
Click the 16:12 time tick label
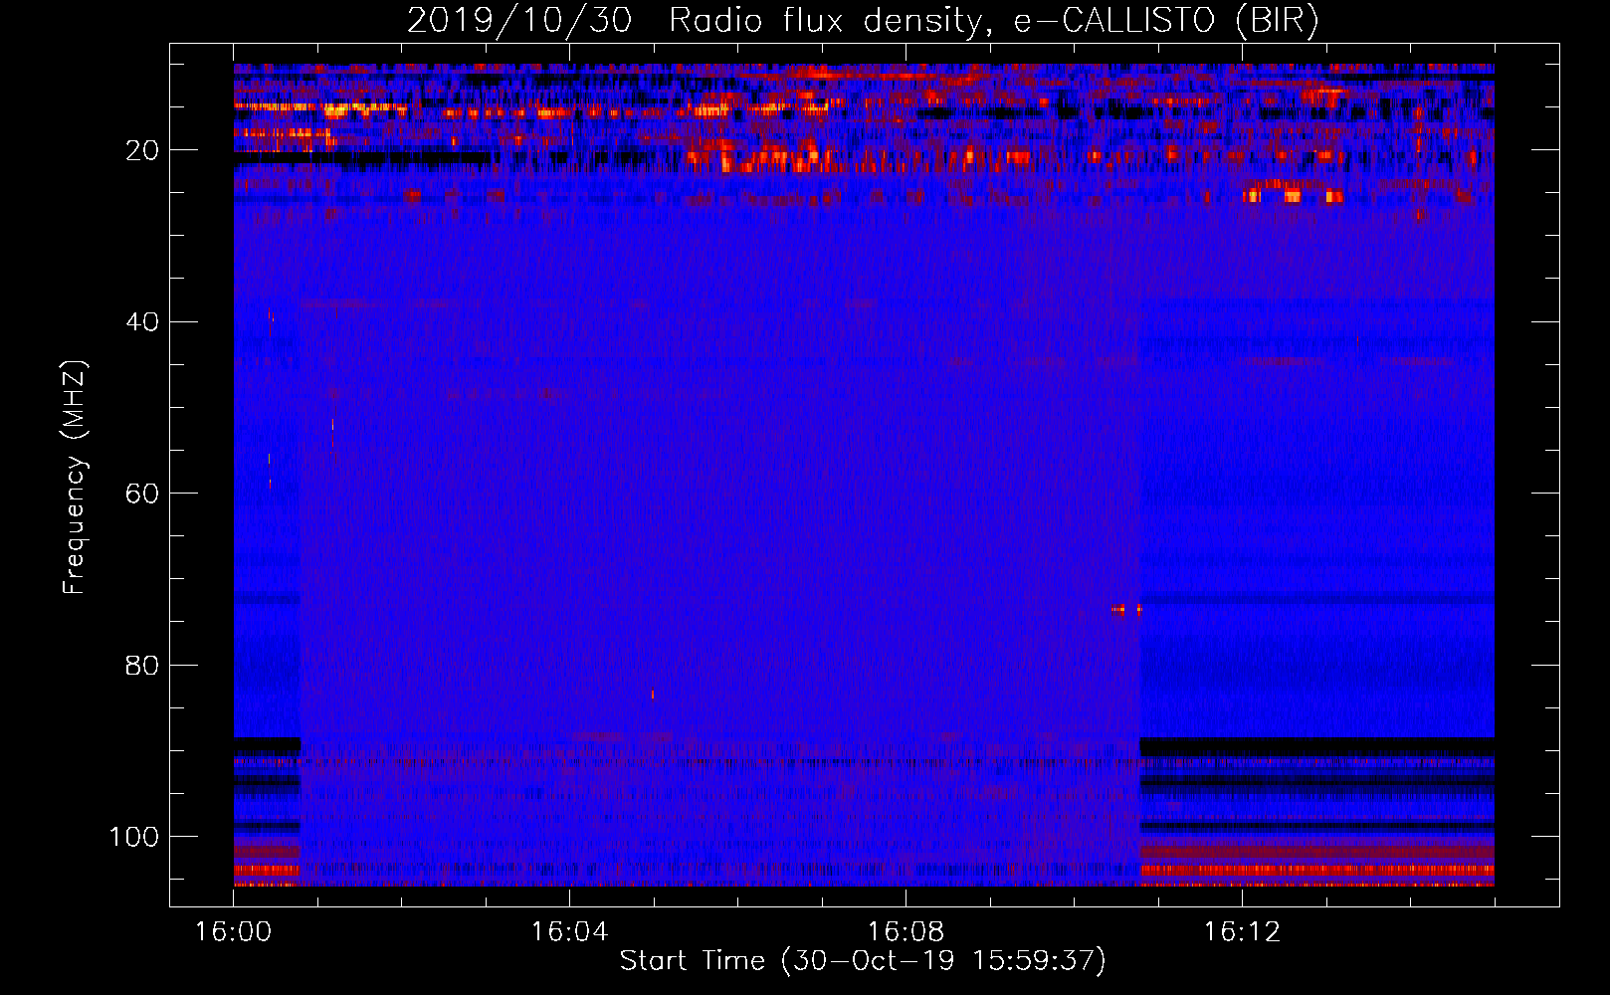coord(1242,932)
